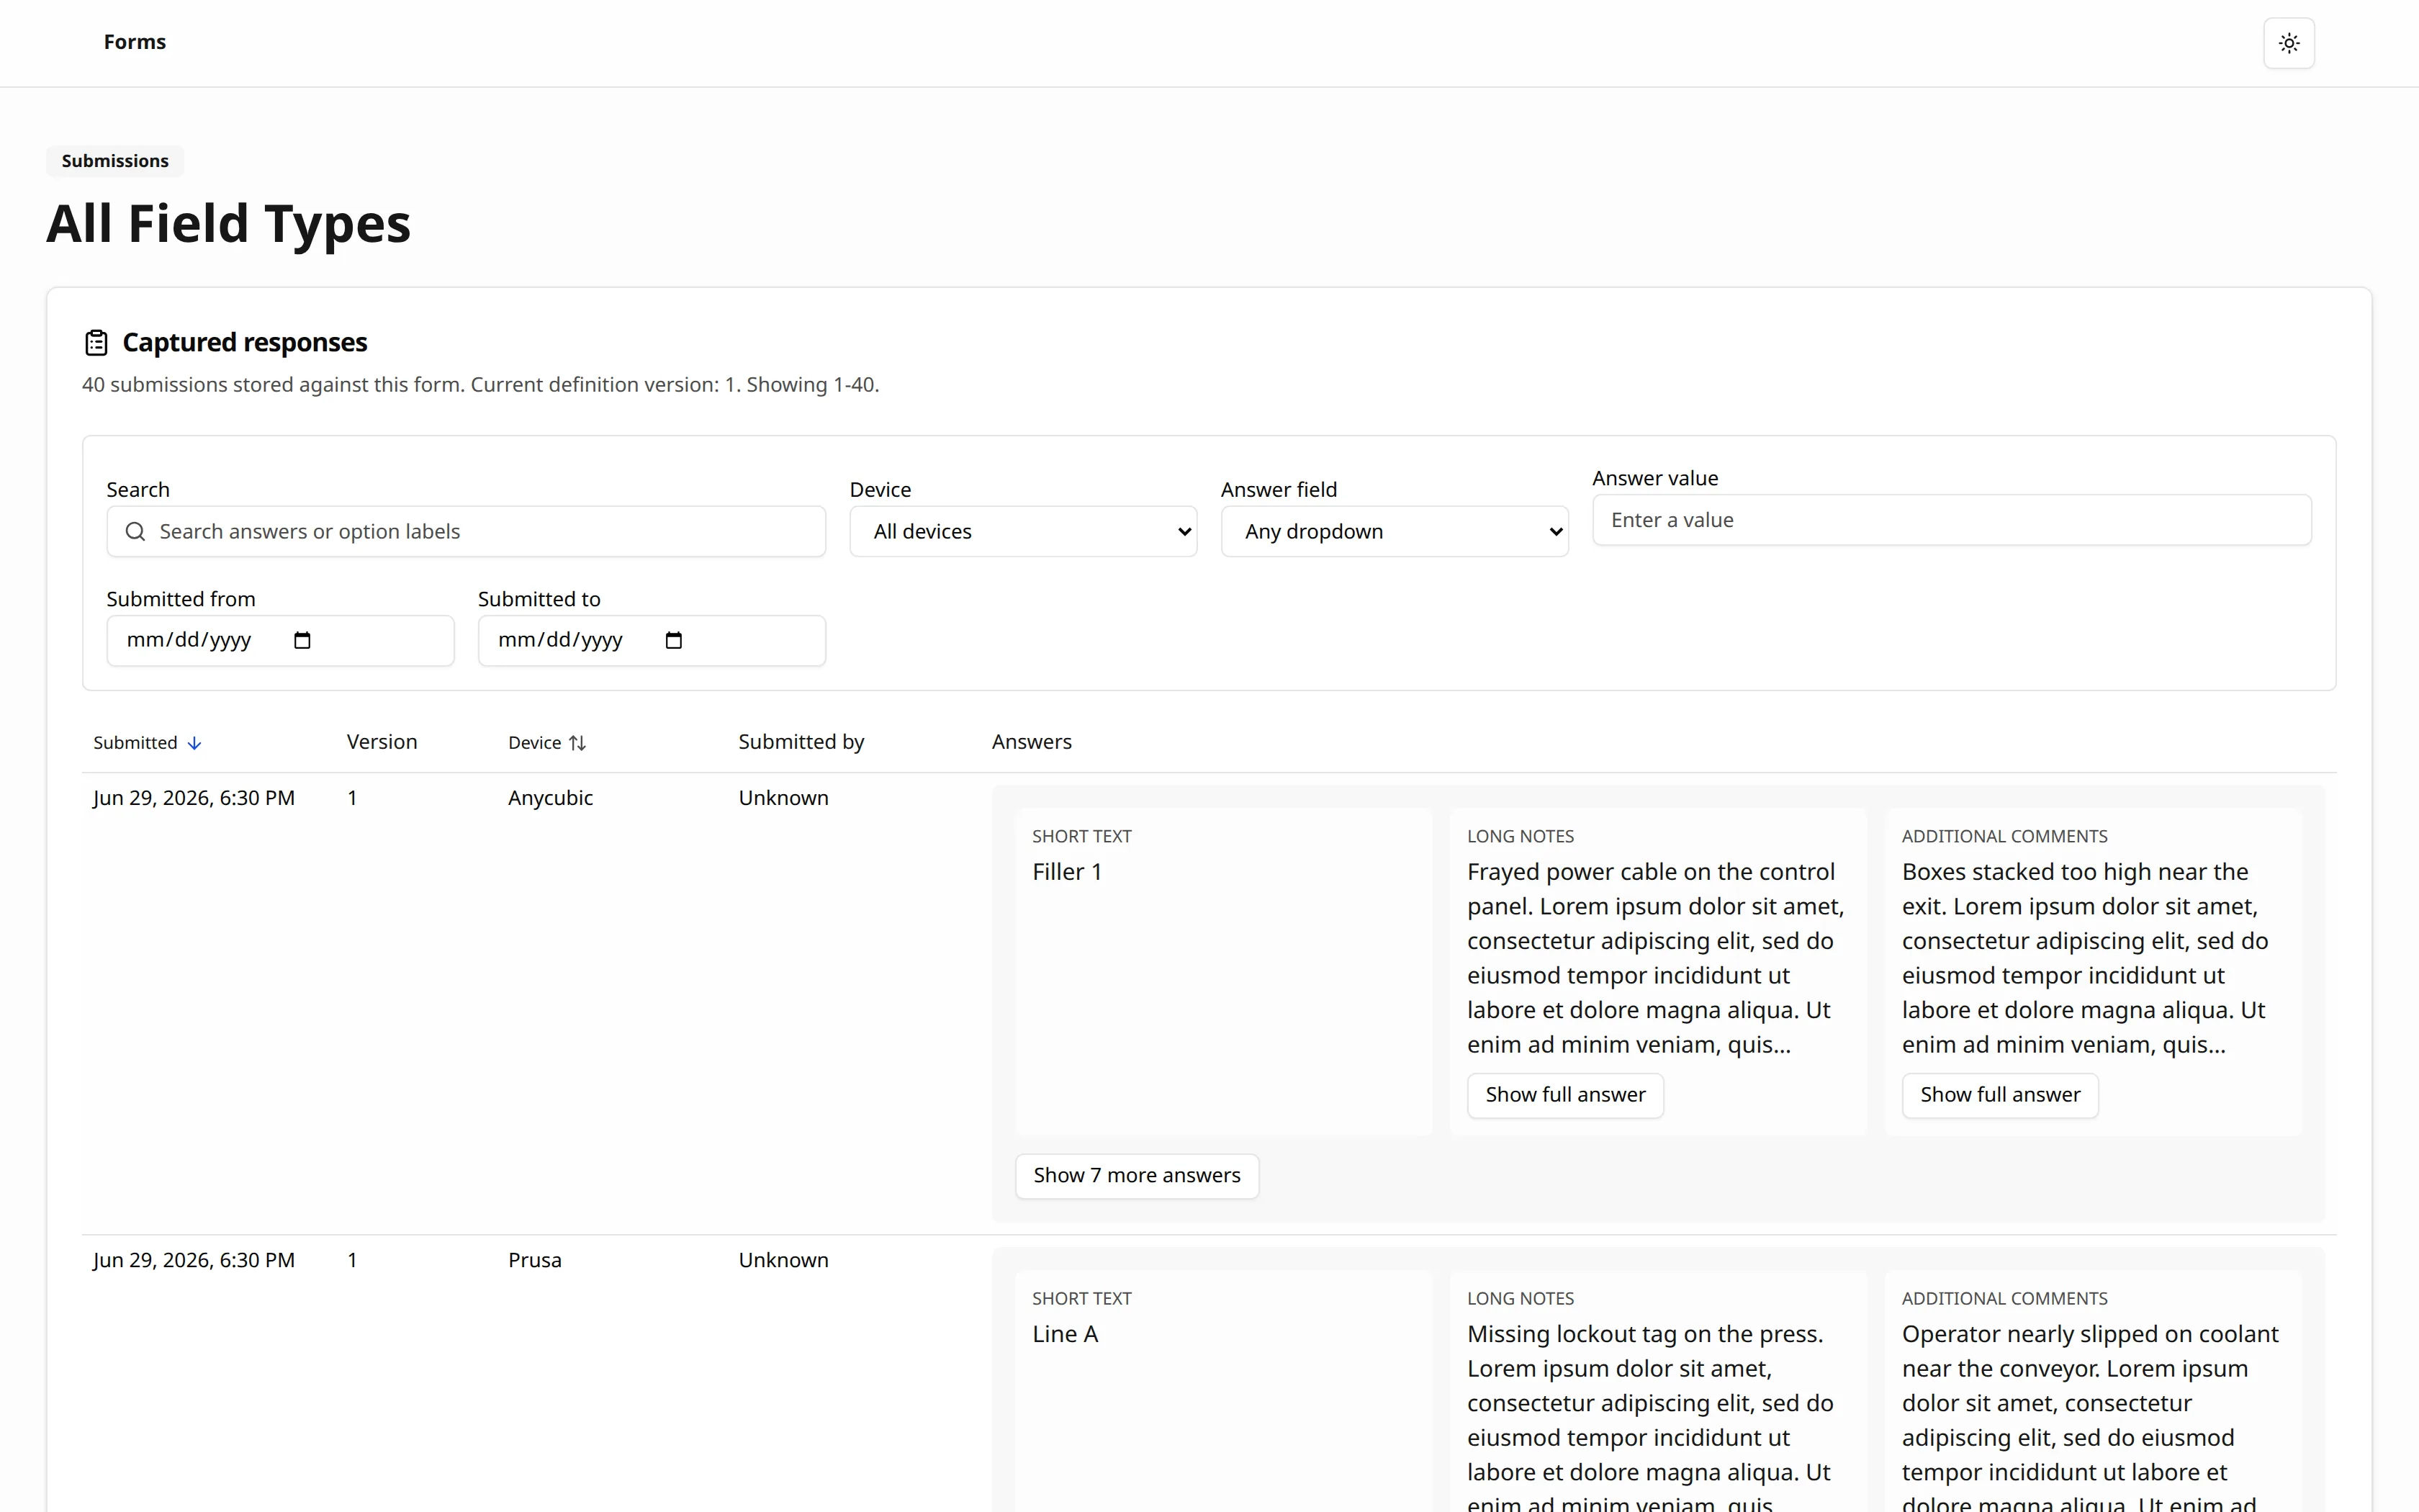Click the clipboard icon beside Captured responses
Screen dimensions: 2419x1512
point(96,343)
